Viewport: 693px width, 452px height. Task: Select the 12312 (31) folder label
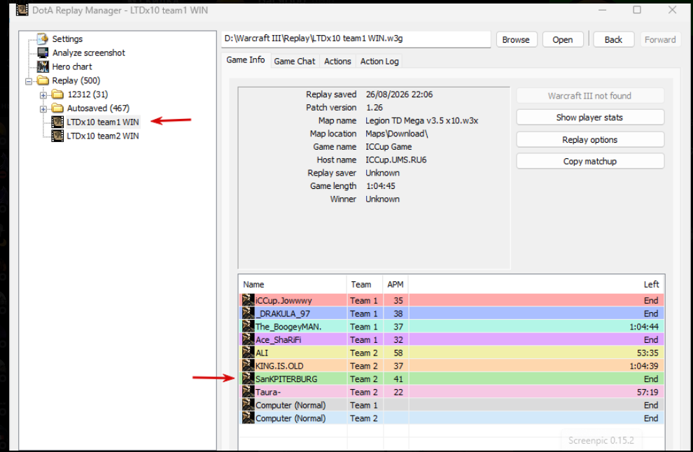87,94
